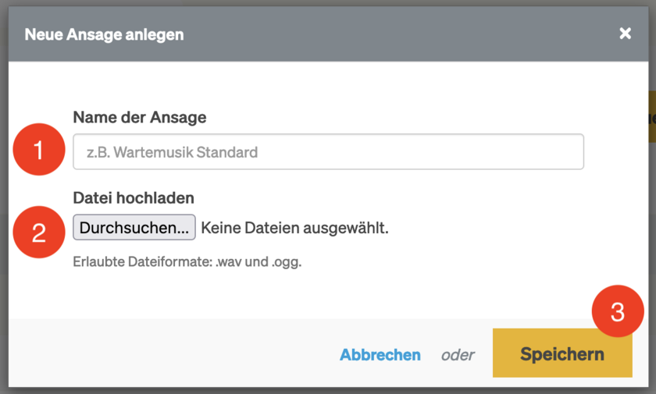The image size is (656, 394).
Task: Click the empty gray header bar area
Action: pos(390,34)
